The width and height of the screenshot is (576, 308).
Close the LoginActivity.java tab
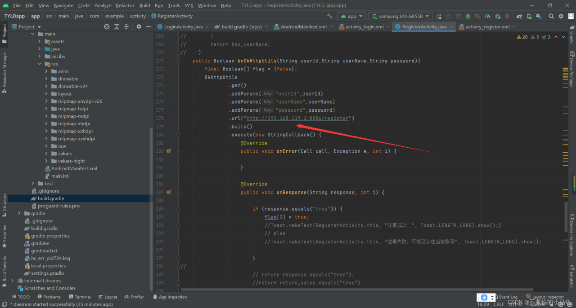tap(207, 27)
